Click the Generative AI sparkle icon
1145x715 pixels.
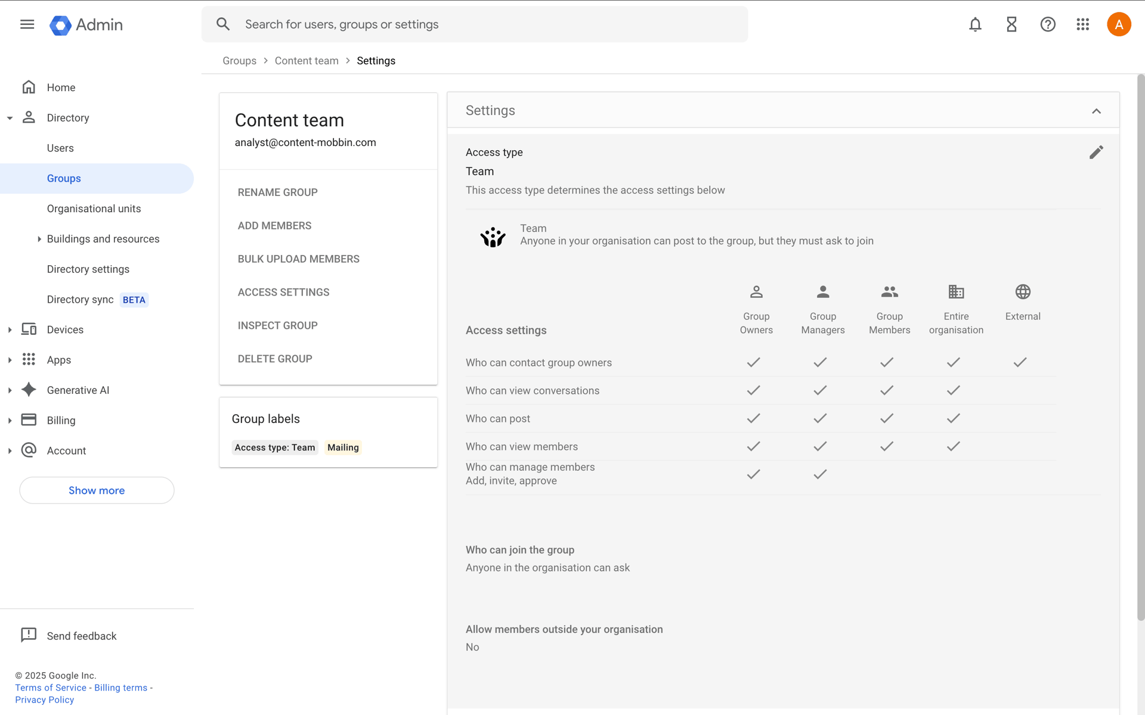point(29,390)
